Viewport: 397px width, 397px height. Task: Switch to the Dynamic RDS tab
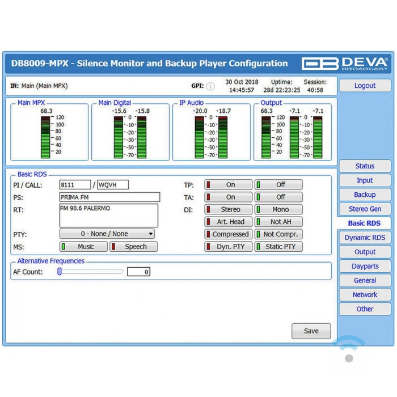coord(365,238)
